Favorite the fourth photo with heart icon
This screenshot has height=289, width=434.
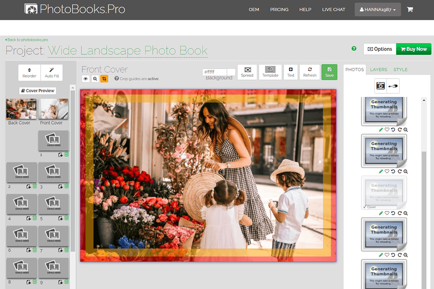click(x=387, y=255)
